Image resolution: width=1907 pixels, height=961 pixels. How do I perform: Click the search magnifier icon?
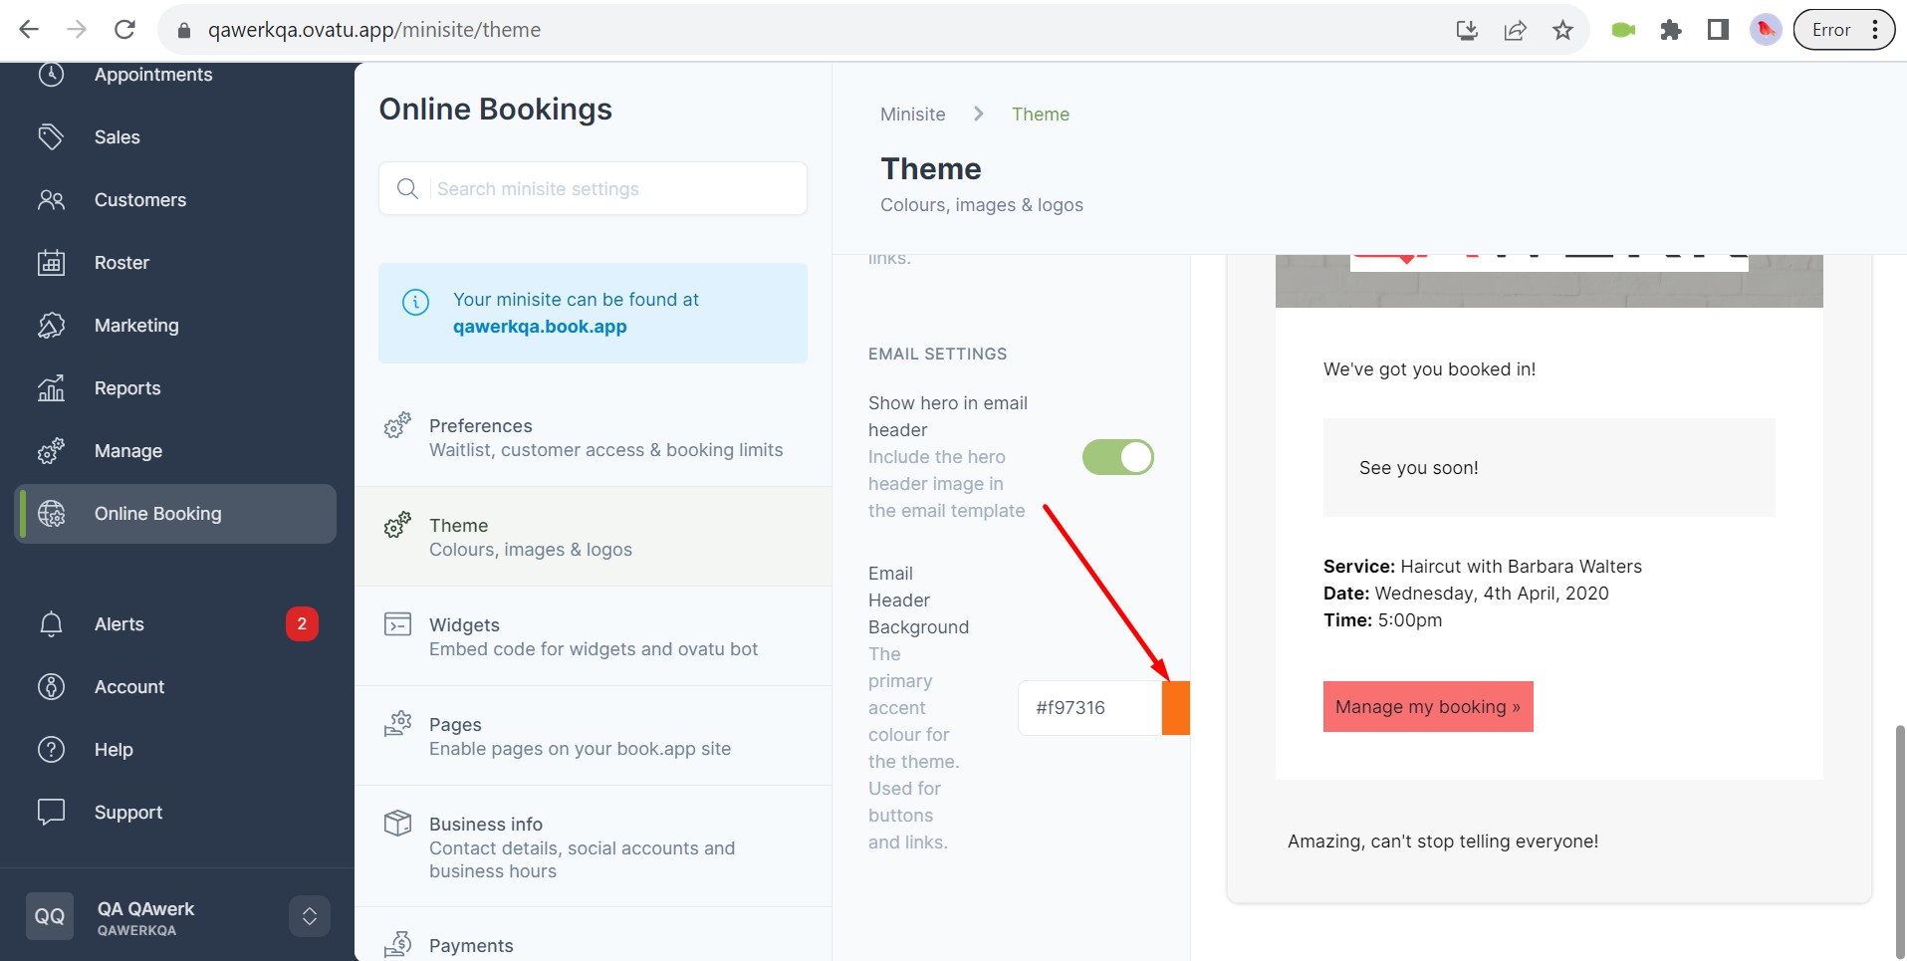[407, 188]
